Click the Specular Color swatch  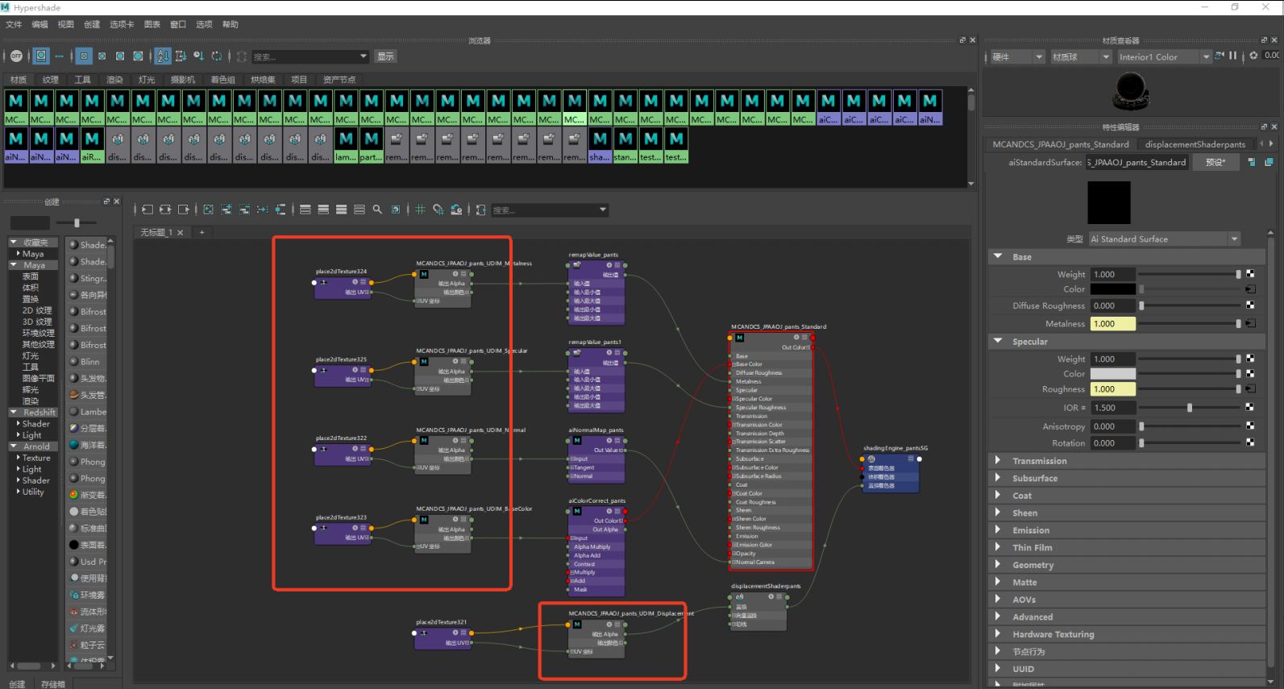click(x=1112, y=374)
